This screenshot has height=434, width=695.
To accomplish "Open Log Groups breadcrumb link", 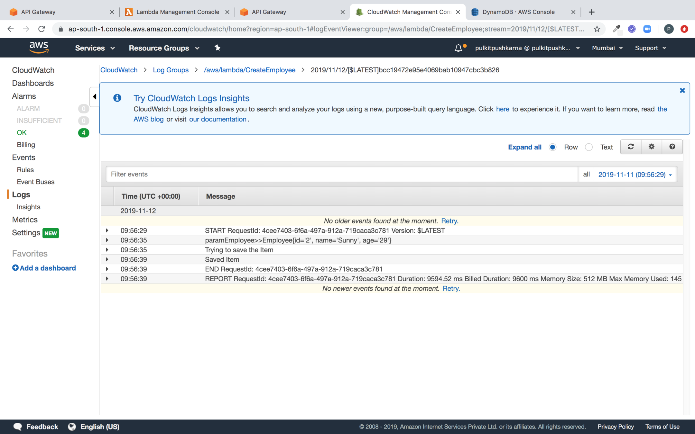I will click(x=171, y=70).
